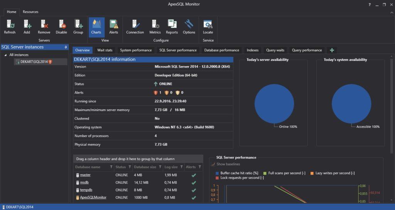The height and width of the screenshot is (210, 395).
Task: Open the SQL Server performance tab
Action: point(178,50)
